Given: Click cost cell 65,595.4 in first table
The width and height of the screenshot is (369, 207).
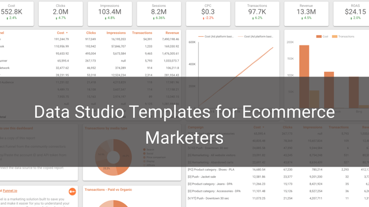Looking at the screenshot, I should [63, 61].
